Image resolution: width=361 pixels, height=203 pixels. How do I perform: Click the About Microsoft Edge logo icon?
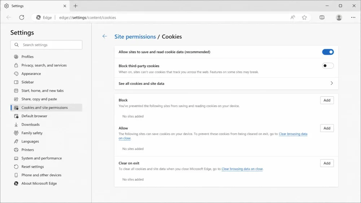tap(16, 184)
